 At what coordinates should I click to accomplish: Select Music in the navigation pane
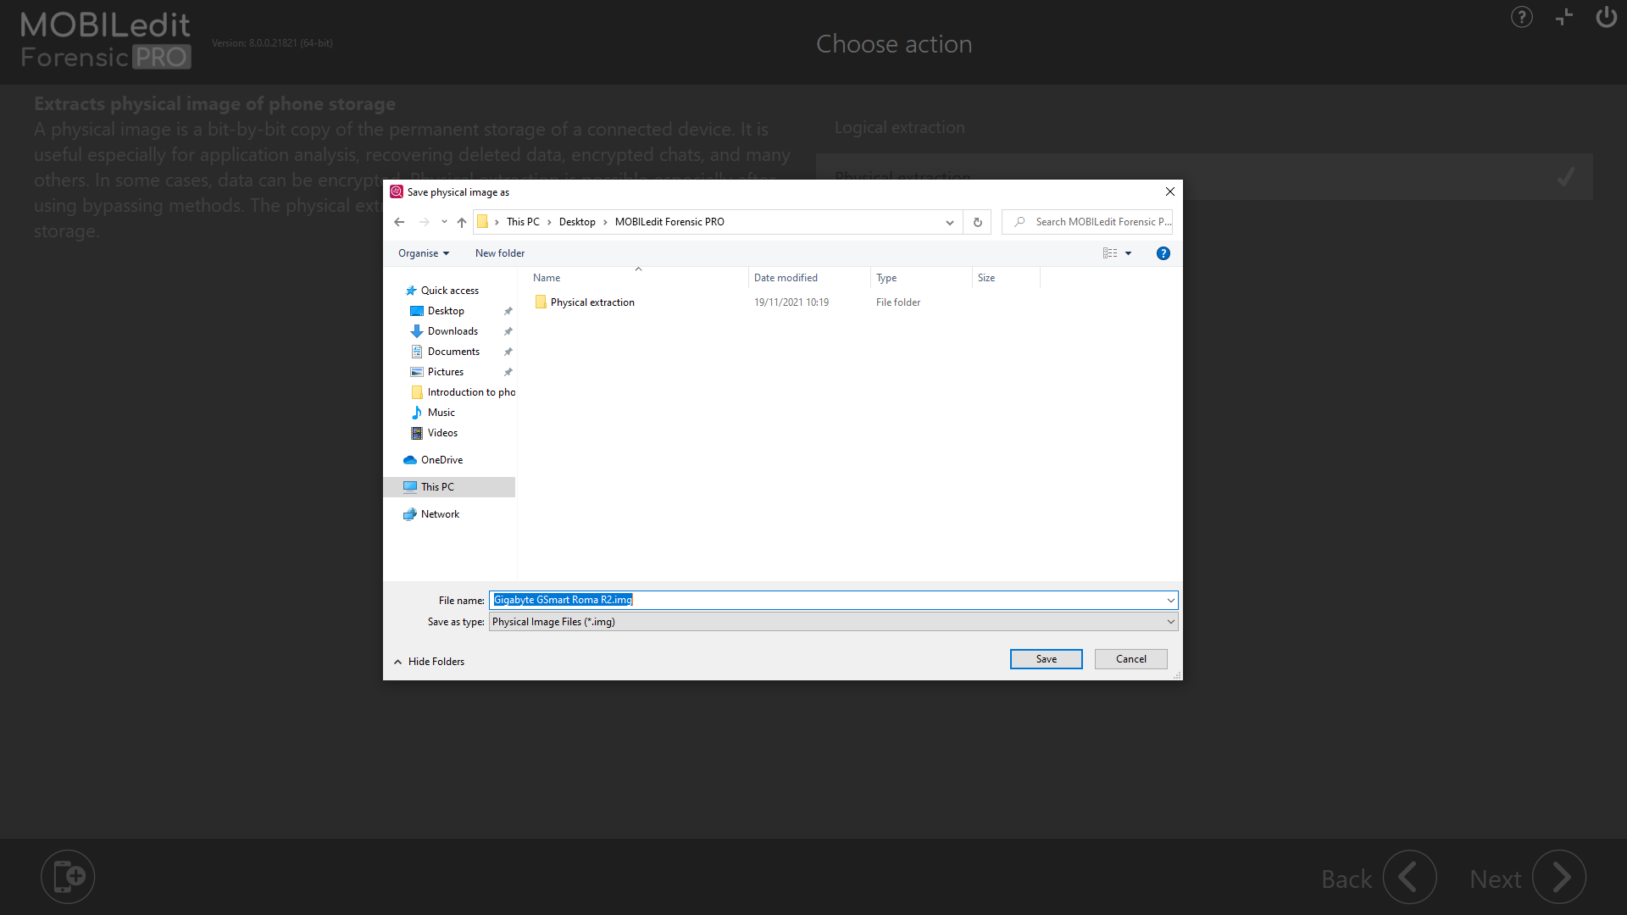coord(441,413)
